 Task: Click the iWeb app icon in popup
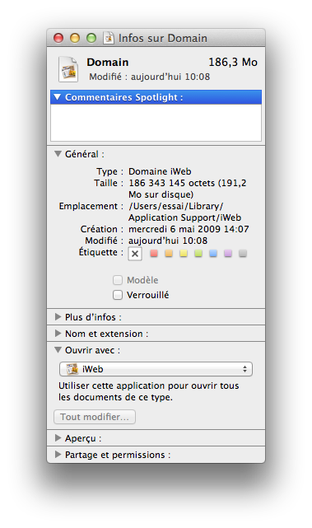click(72, 369)
